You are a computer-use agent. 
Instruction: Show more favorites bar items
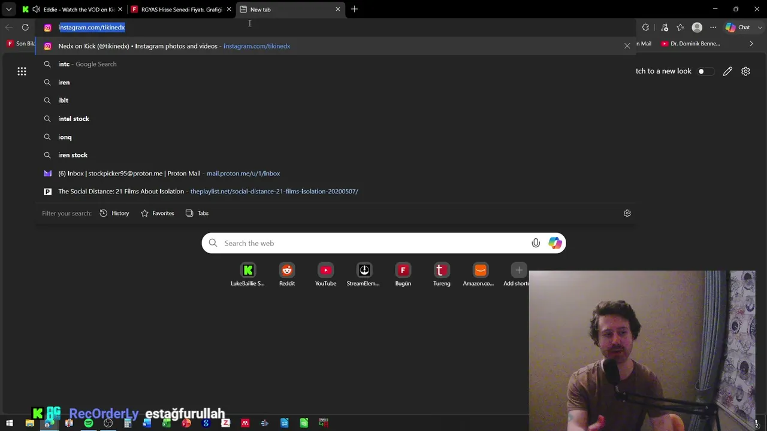(751, 44)
